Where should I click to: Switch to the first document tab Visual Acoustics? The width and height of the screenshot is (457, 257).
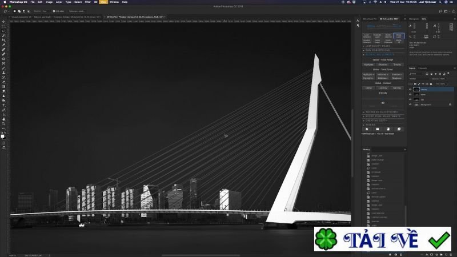(x=56, y=17)
